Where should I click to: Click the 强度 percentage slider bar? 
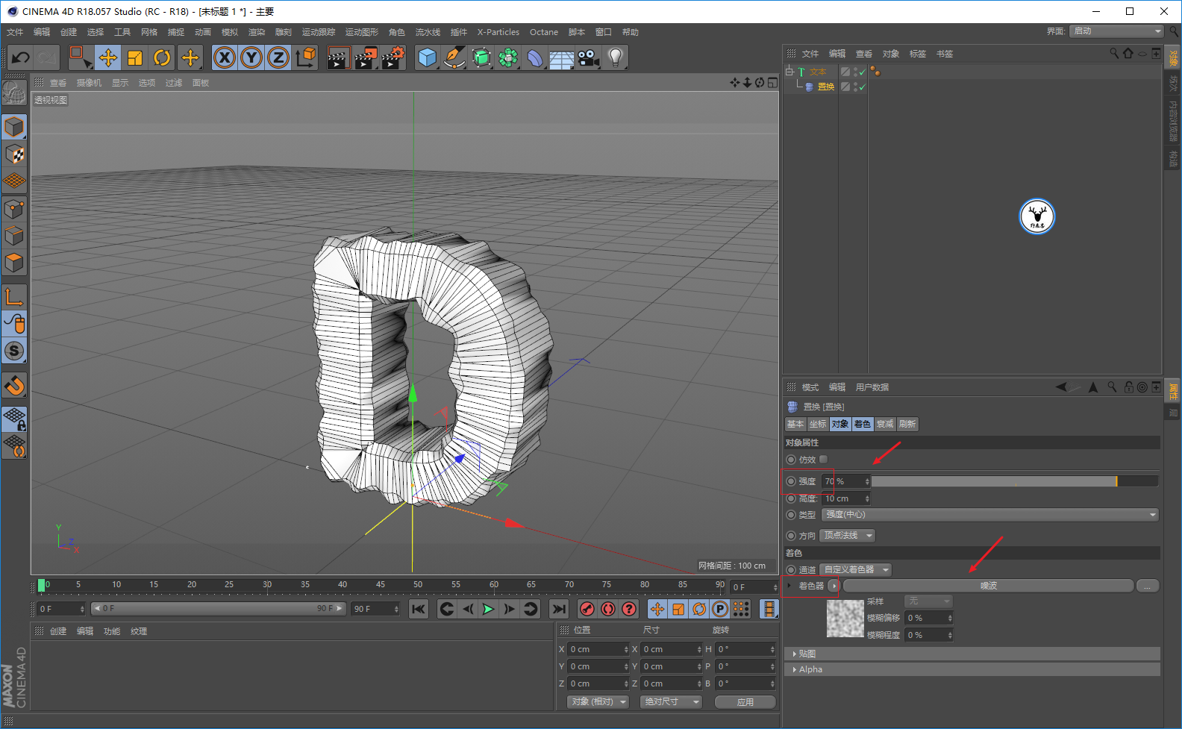coord(1015,481)
